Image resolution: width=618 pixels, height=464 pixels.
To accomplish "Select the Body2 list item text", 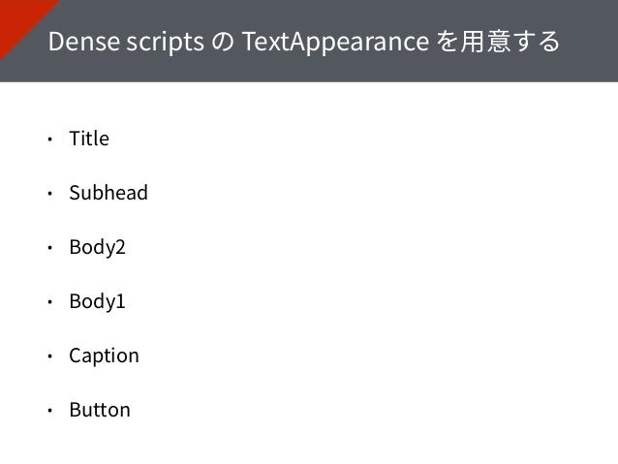I will coord(98,248).
